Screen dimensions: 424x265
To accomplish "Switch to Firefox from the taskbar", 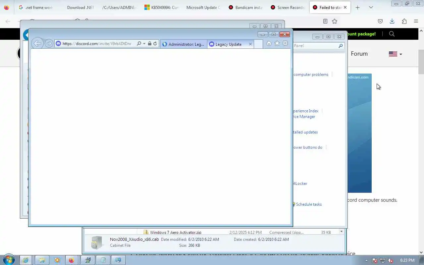I will point(72,260).
